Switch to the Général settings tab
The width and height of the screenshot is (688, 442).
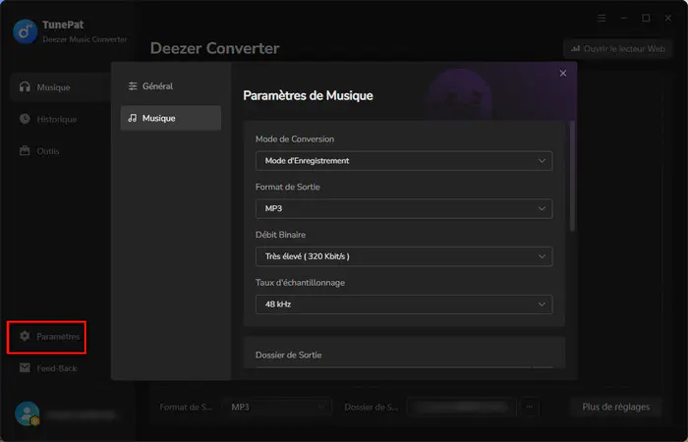(171, 86)
